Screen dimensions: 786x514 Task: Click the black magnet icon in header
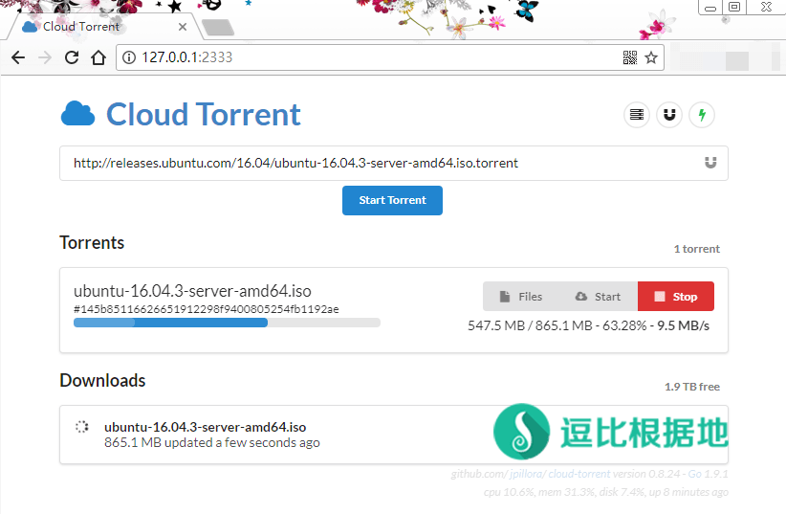669,115
